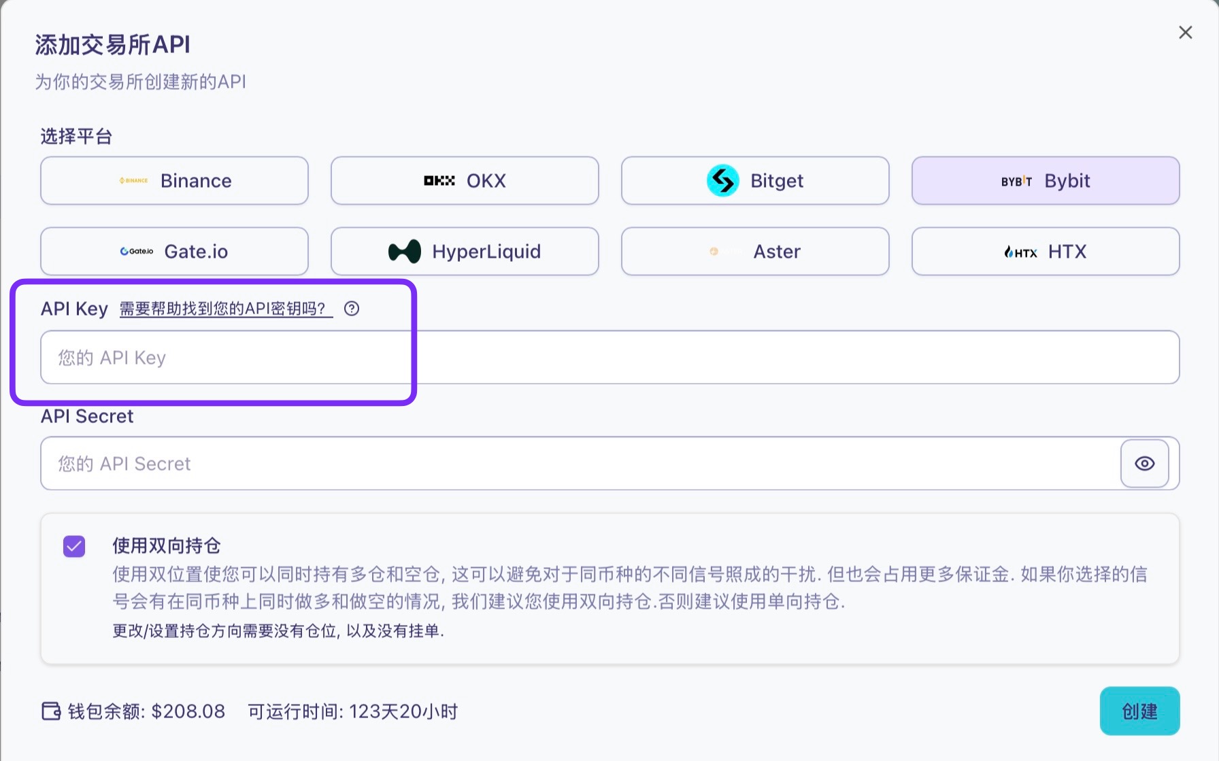Toggle API Secret visibility eye icon
The height and width of the screenshot is (761, 1219).
click(1144, 464)
